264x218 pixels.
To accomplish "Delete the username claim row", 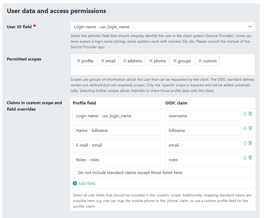I will [250, 114].
